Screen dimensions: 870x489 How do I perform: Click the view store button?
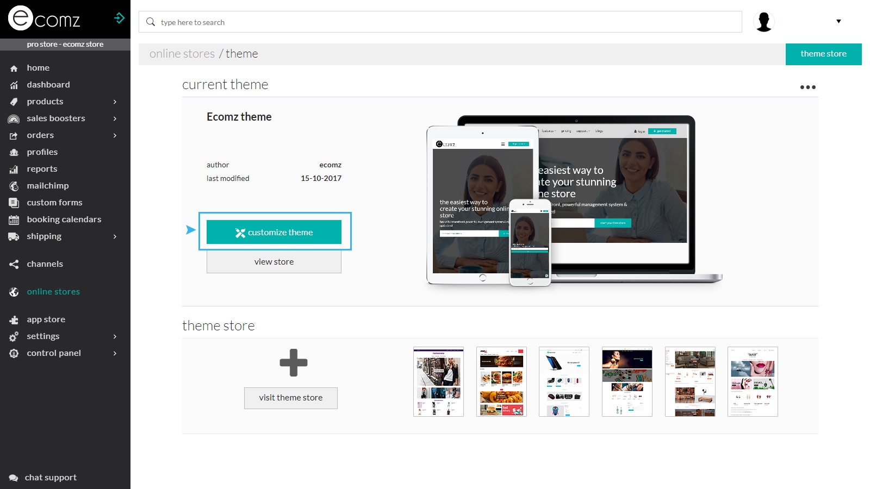(x=274, y=261)
